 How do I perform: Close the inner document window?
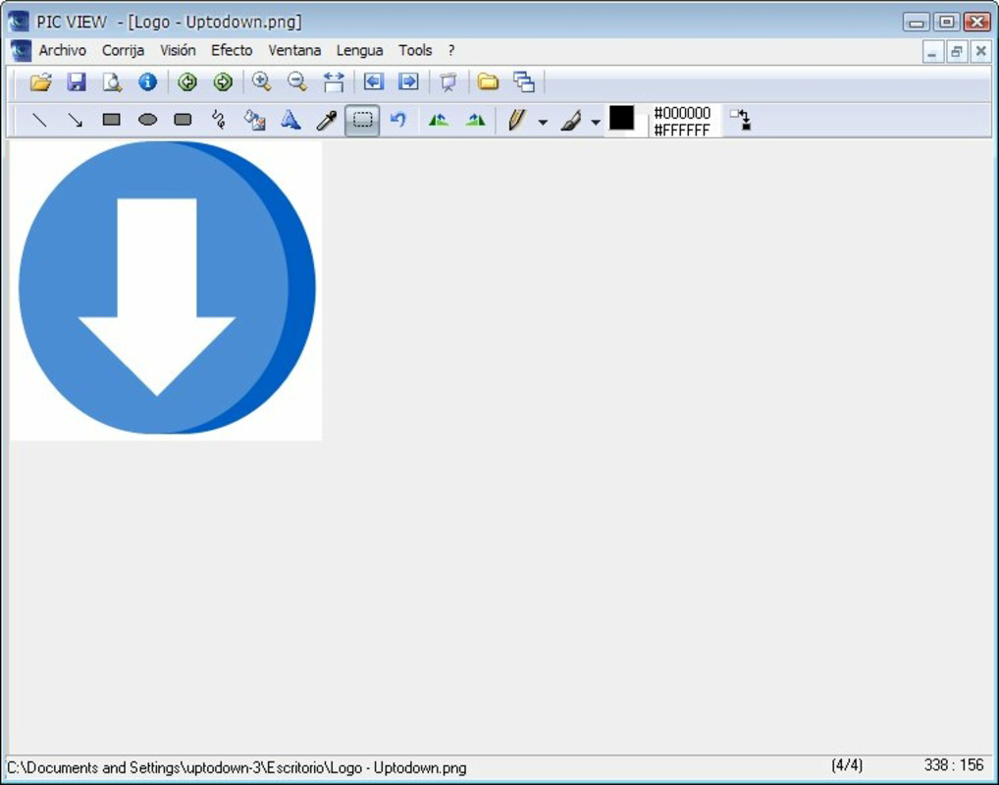pyautogui.click(x=981, y=52)
